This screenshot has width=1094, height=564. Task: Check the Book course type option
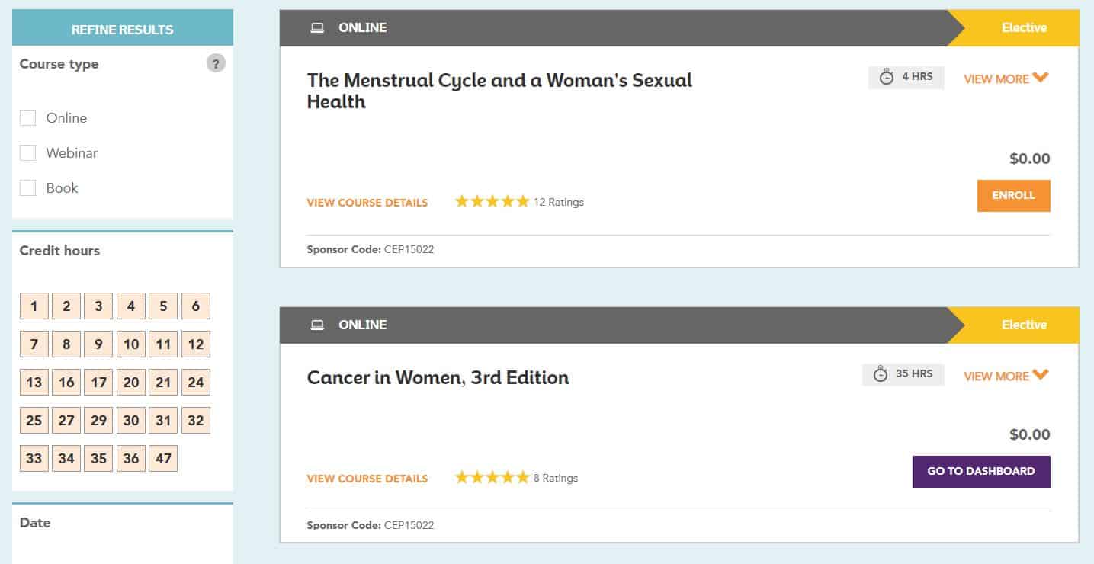[x=28, y=187]
